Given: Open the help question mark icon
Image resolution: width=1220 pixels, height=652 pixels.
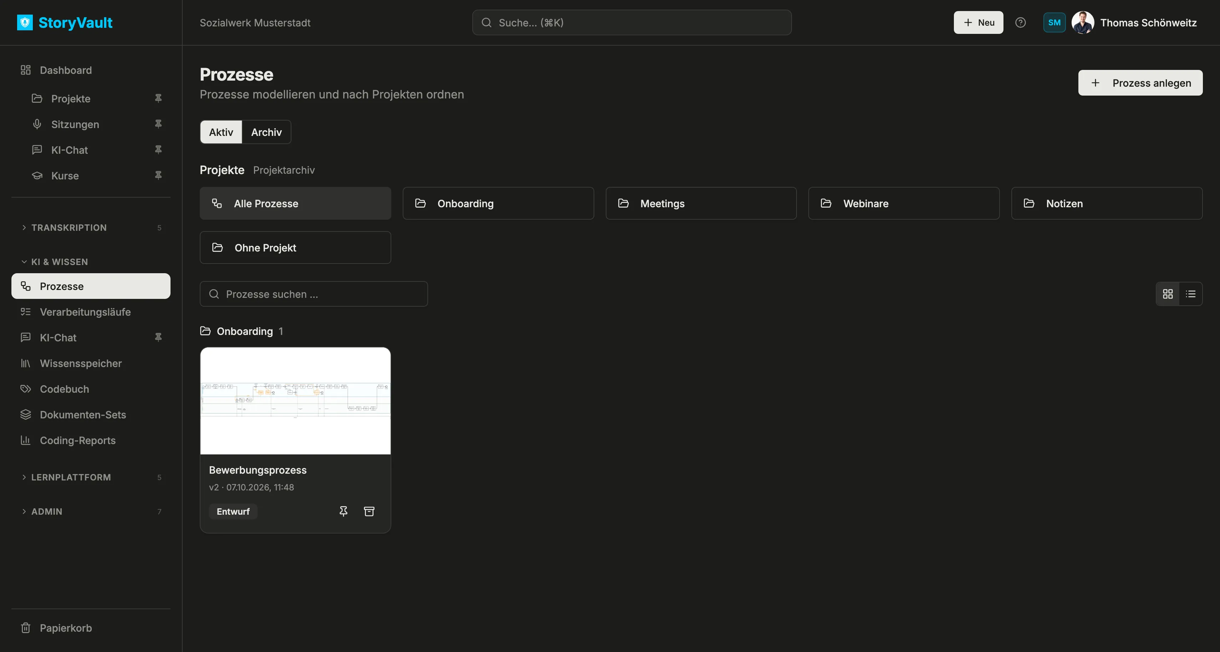Looking at the screenshot, I should (1021, 22).
